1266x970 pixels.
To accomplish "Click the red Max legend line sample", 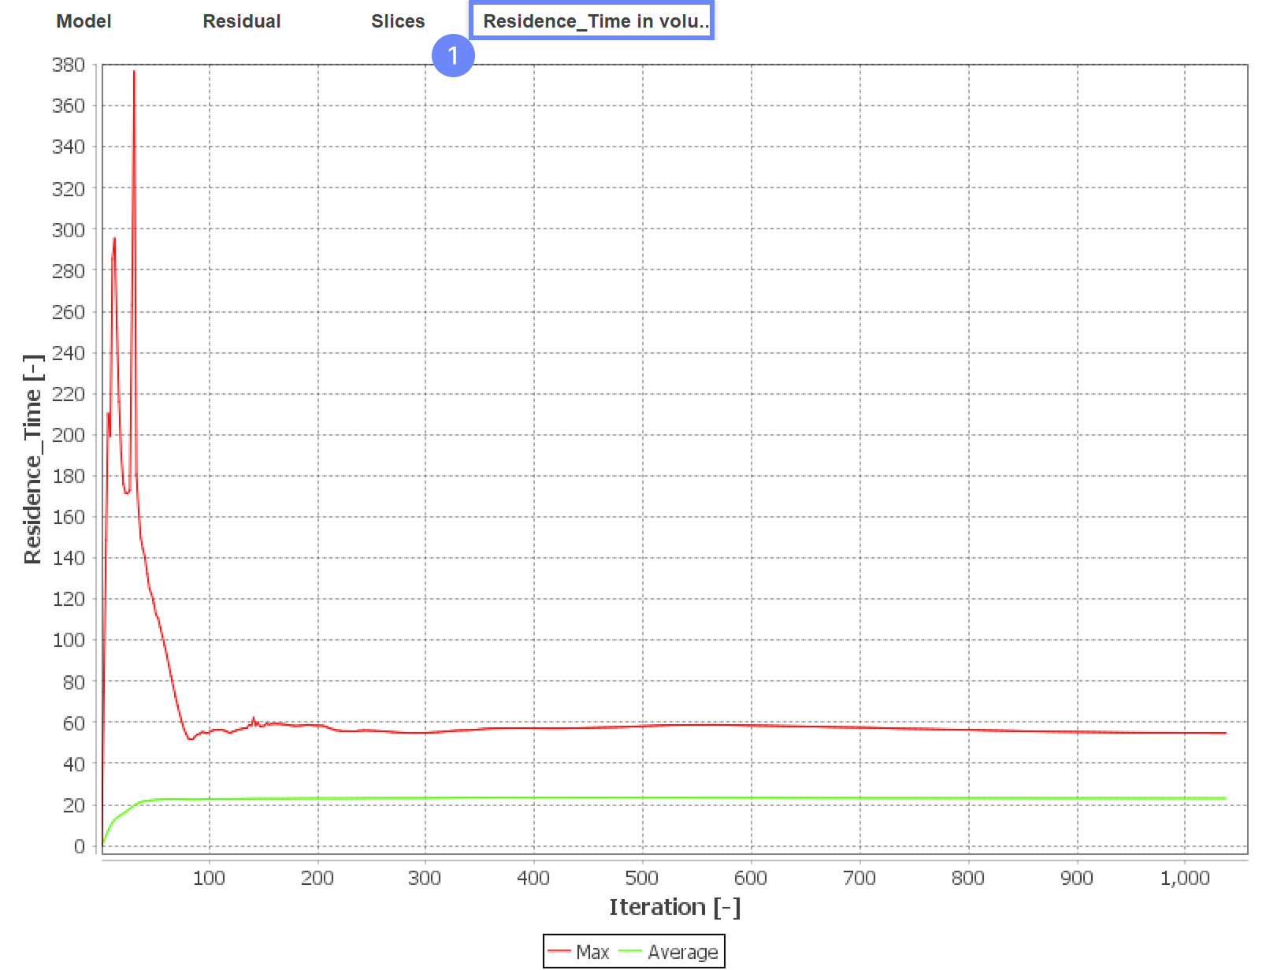I will 561,951.
